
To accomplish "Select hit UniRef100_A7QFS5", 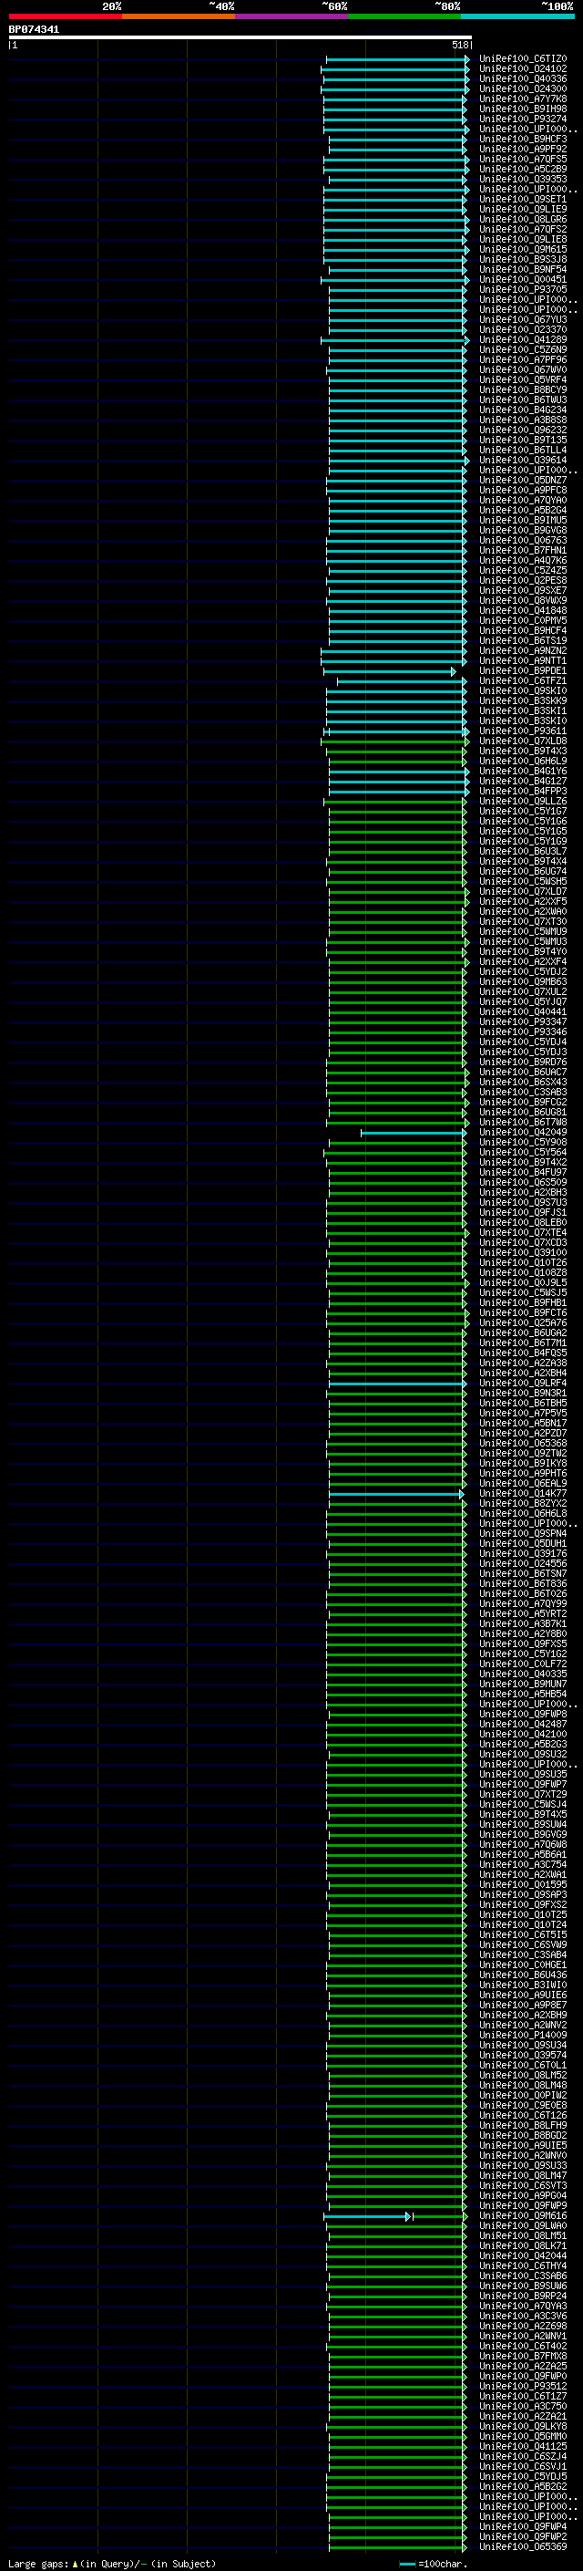I will 522,159.
